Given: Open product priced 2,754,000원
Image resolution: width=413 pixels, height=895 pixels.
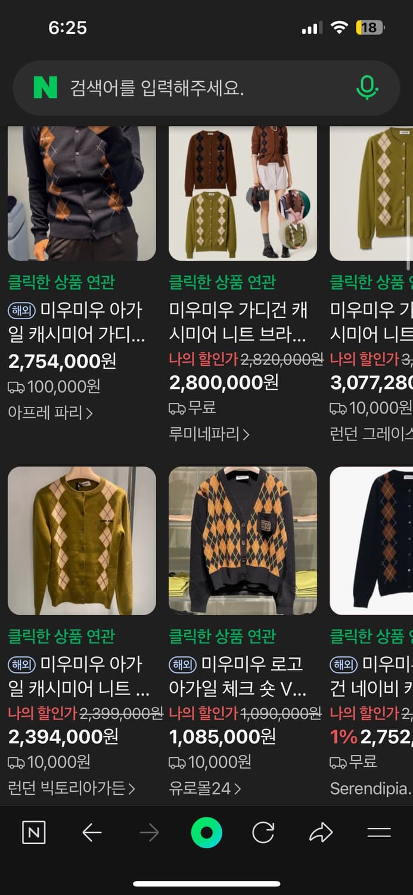Looking at the screenshot, I should pyautogui.click(x=63, y=361).
